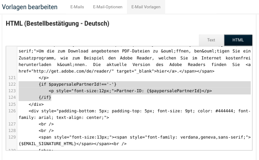Click line number 123 in gutter
259x160 pixels.
tap(12, 91)
